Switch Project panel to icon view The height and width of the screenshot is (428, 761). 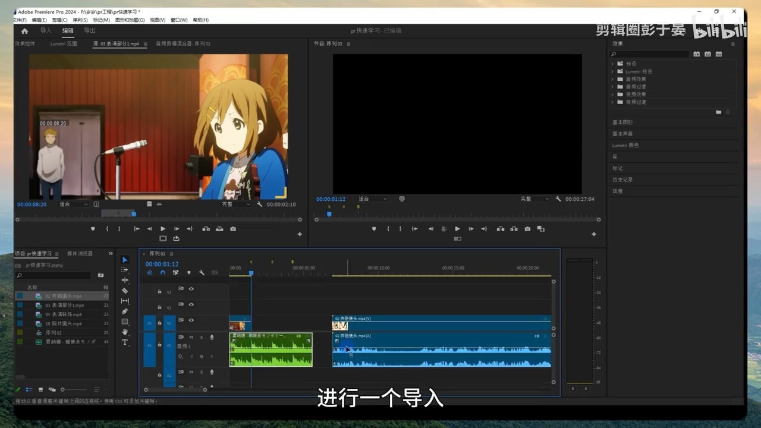(x=40, y=389)
